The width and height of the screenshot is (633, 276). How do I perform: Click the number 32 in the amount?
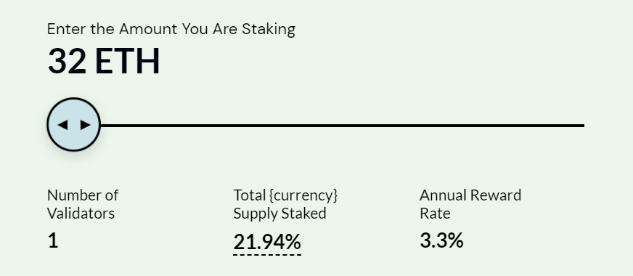click(67, 62)
